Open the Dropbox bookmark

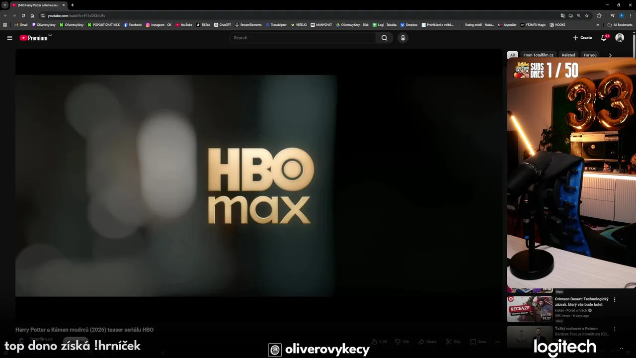tap(409, 24)
